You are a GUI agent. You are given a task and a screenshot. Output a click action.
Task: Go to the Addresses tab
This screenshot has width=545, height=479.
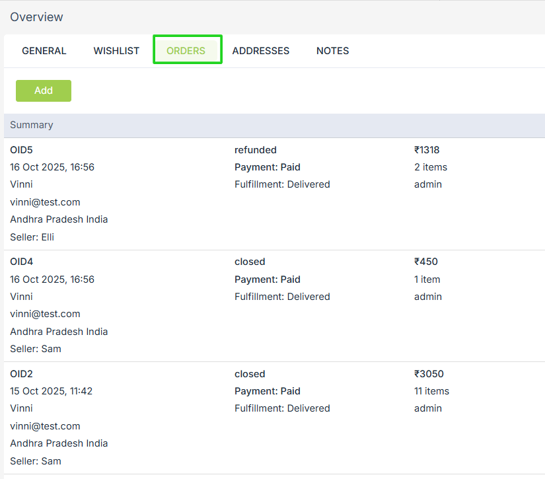pos(260,51)
